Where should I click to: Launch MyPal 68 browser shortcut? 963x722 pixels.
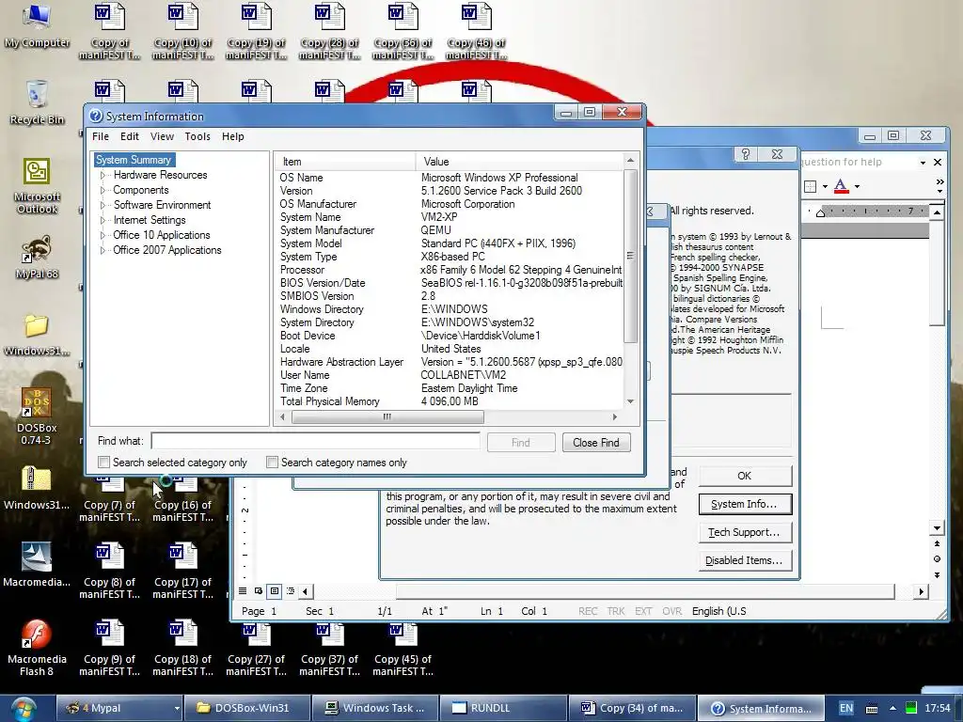[x=37, y=257]
